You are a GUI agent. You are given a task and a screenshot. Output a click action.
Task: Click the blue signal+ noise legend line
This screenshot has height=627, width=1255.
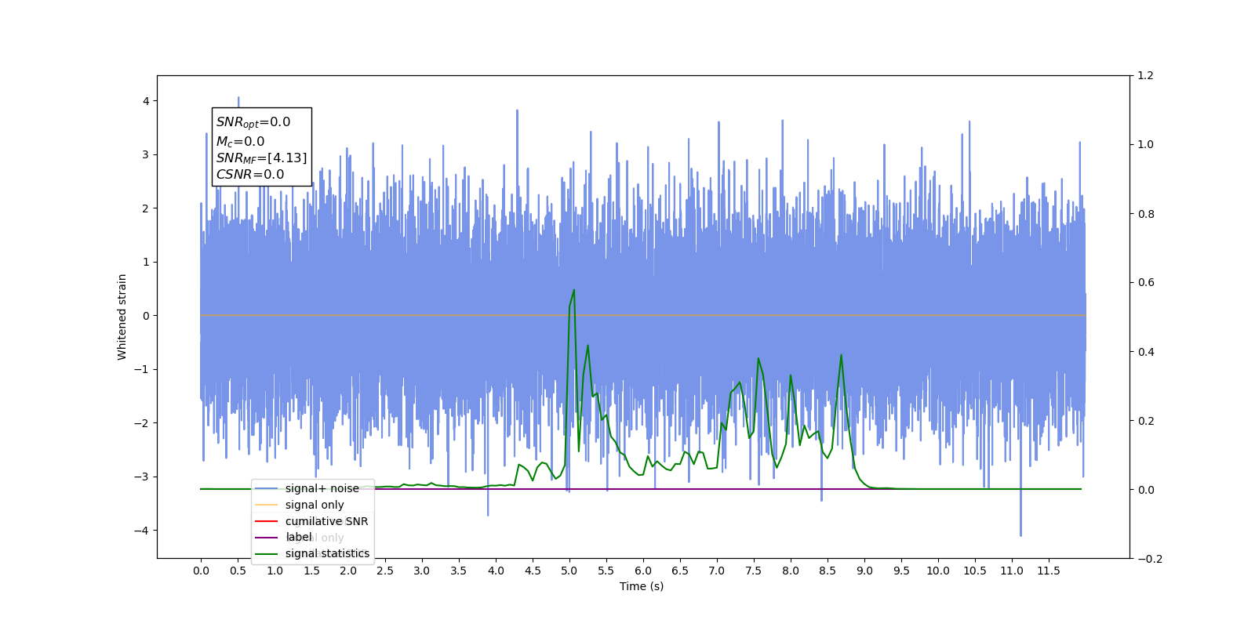[267, 488]
